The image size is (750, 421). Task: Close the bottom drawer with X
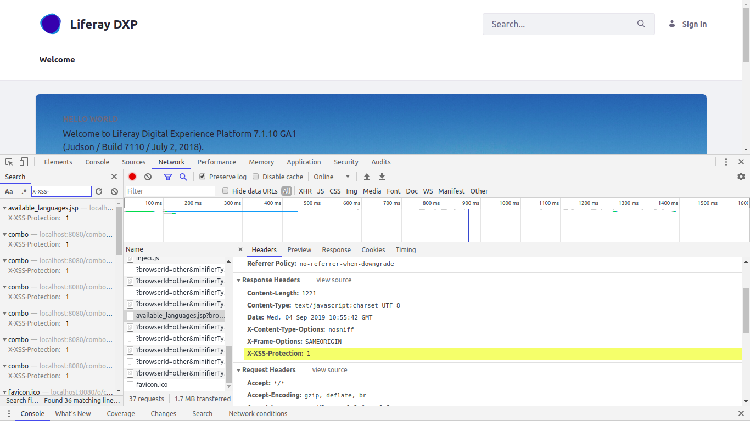coord(741,414)
